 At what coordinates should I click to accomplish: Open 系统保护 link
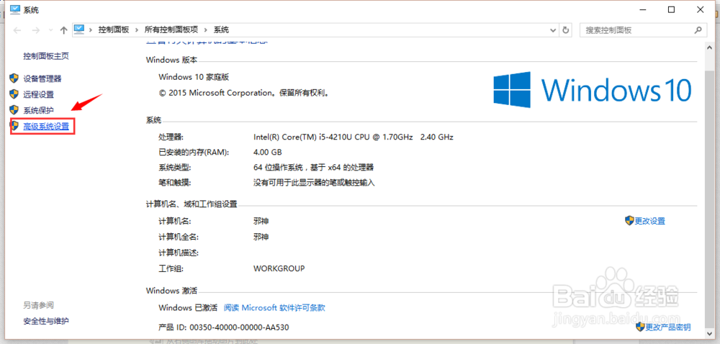pyautogui.click(x=39, y=111)
